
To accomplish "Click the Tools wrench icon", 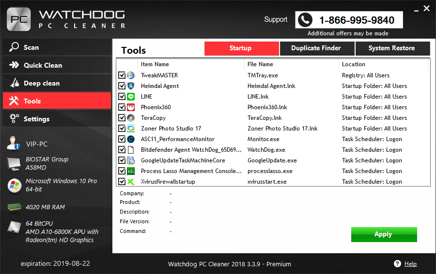I will (14, 101).
